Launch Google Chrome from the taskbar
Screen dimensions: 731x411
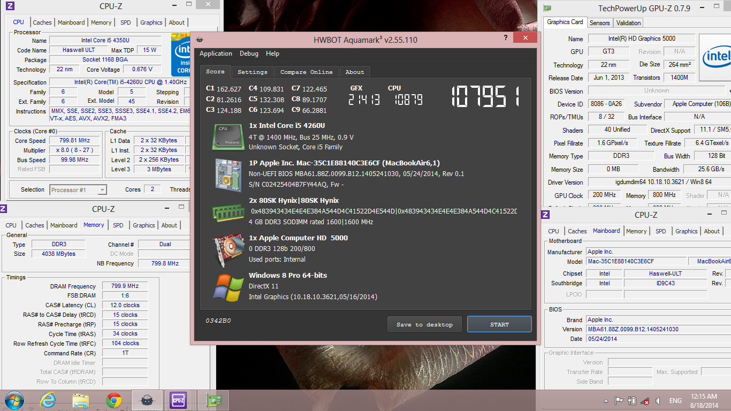[113, 400]
